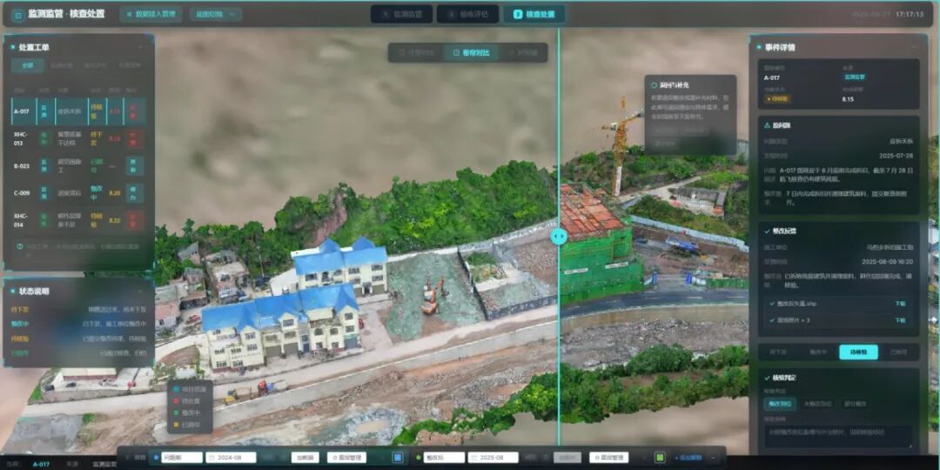The image size is (940, 470).
Task: Open 数据接入管理 from the top bar
Action: [151, 15]
